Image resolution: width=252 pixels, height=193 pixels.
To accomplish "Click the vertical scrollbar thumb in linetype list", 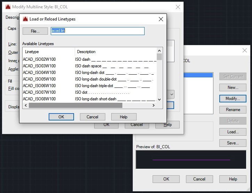I will 159,57.
